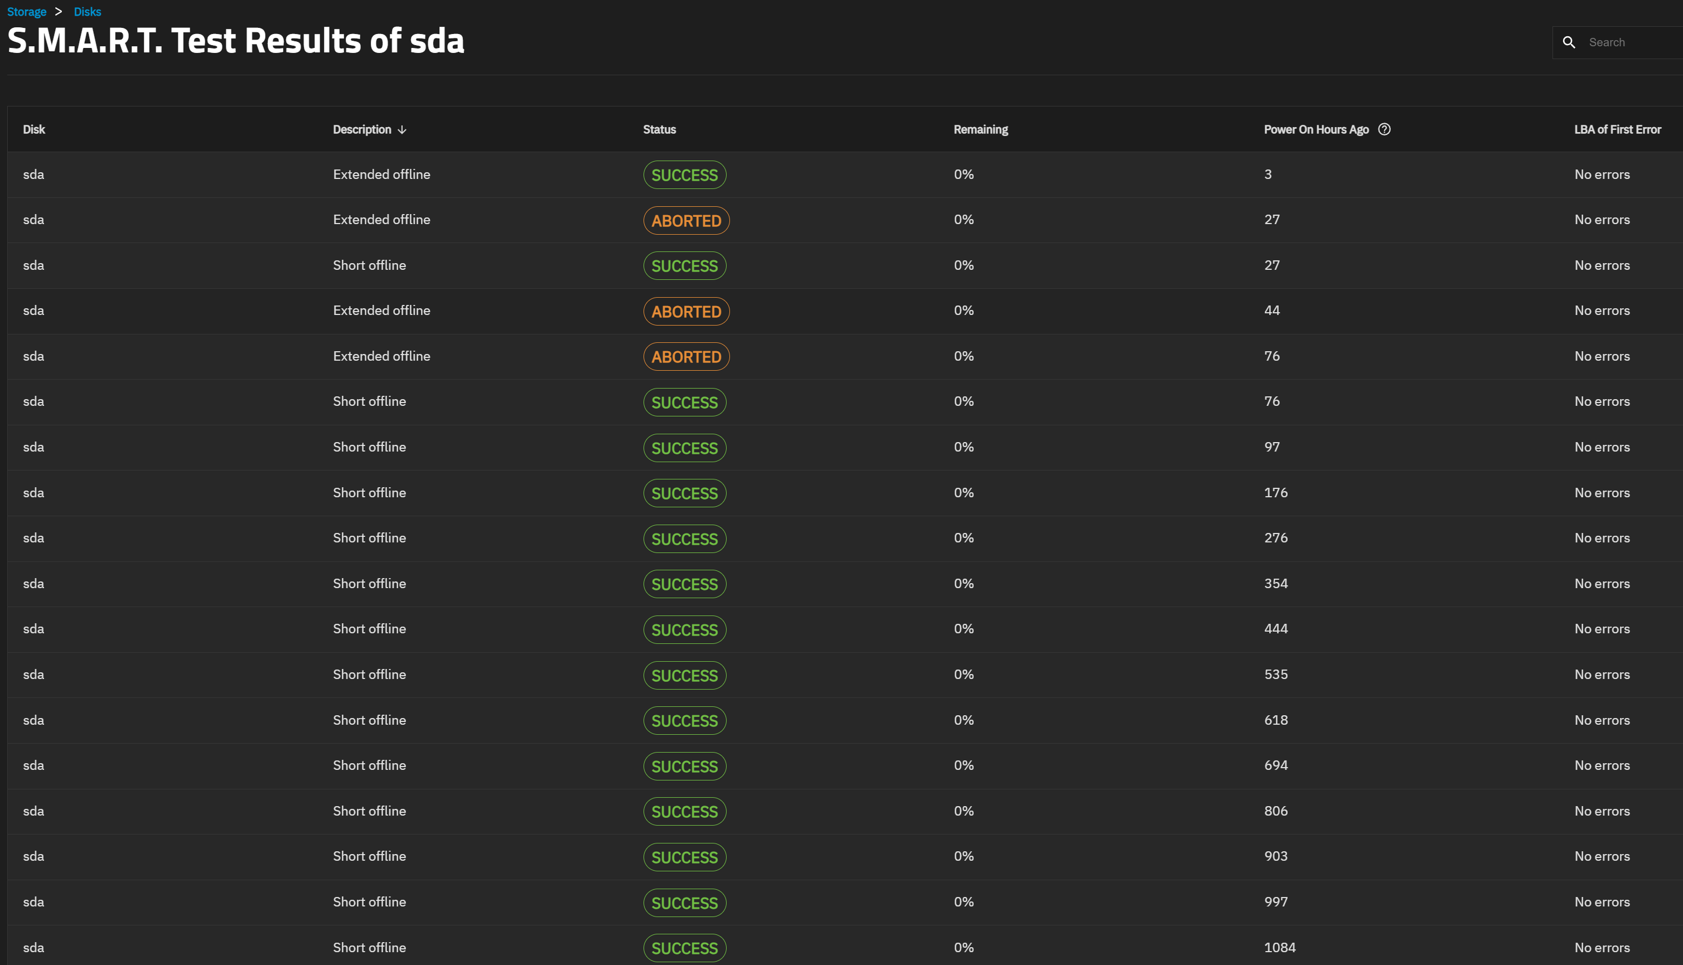Click No errors in the 3 hours row
This screenshot has height=965, width=1683.
click(1602, 174)
